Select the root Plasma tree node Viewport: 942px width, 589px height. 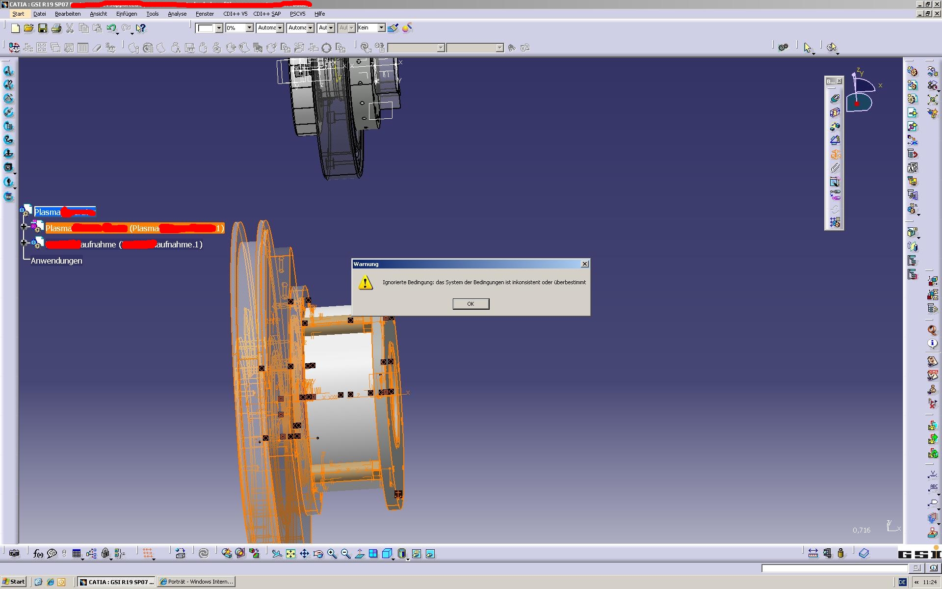pos(64,212)
